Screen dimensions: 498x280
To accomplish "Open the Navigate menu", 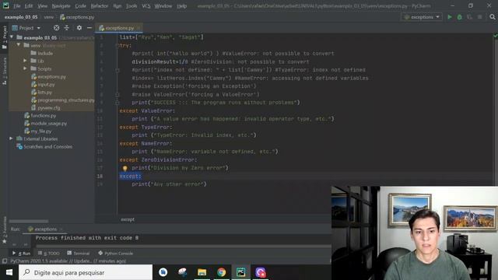I will point(61,6).
